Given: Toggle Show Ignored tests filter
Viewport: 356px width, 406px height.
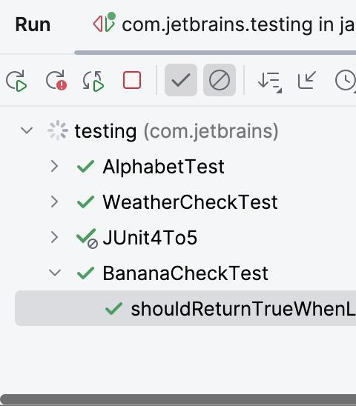Looking at the screenshot, I should [220, 80].
